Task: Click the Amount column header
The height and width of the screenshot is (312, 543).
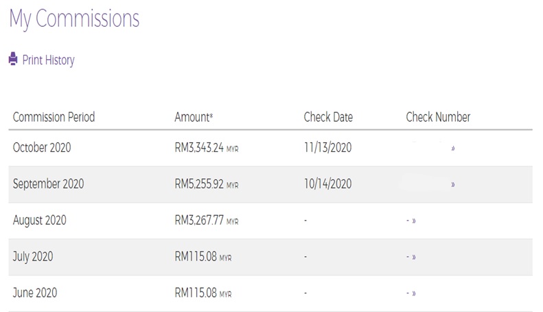Action: (194, 117)
